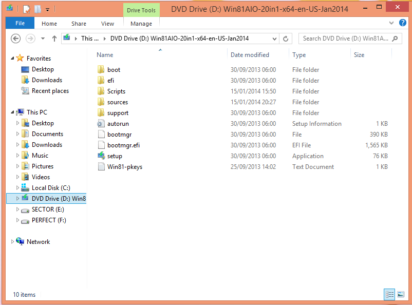The image size is (412, 305).
Task: Select Local Disk (C:) in the tree
Action: pyautogui.click(x=51, y=188)
